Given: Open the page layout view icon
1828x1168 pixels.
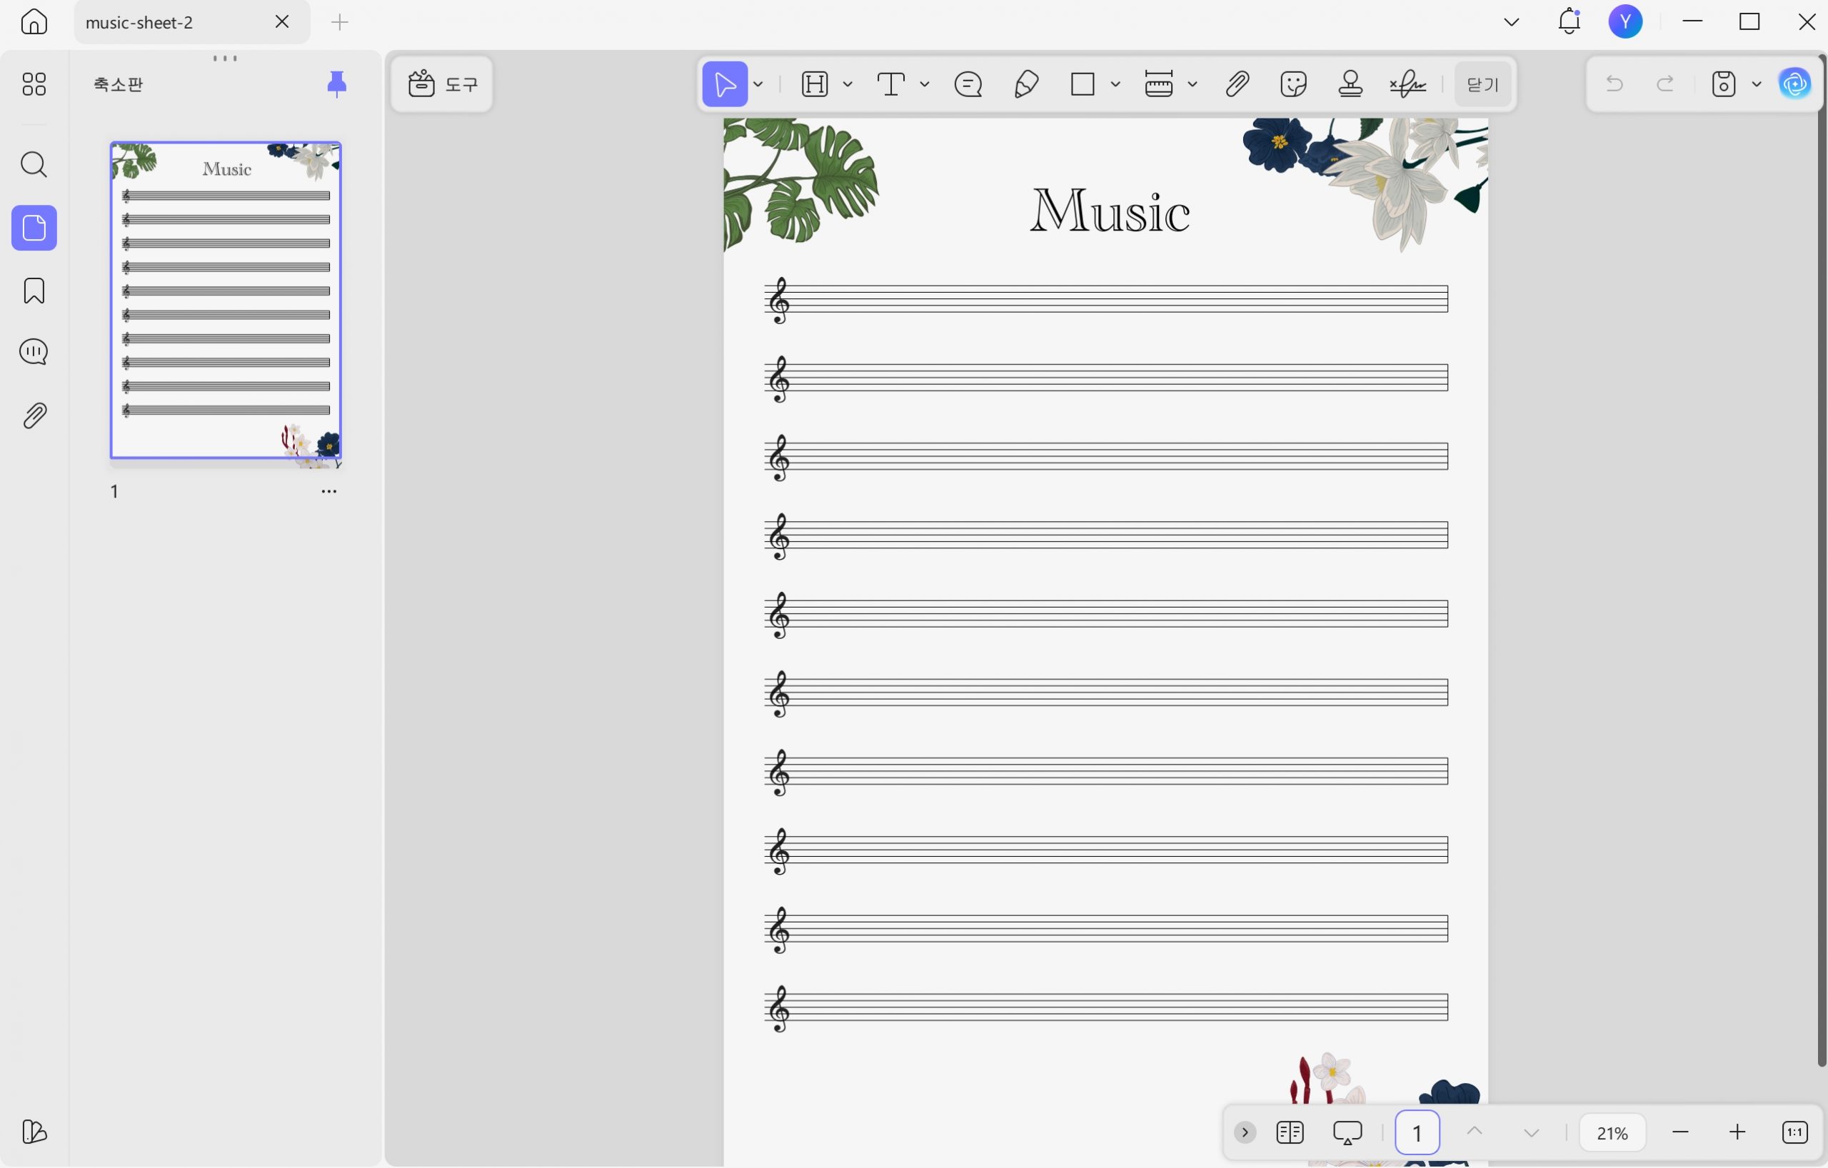Looking at the screenshot, I should tap(1290, 1133).
